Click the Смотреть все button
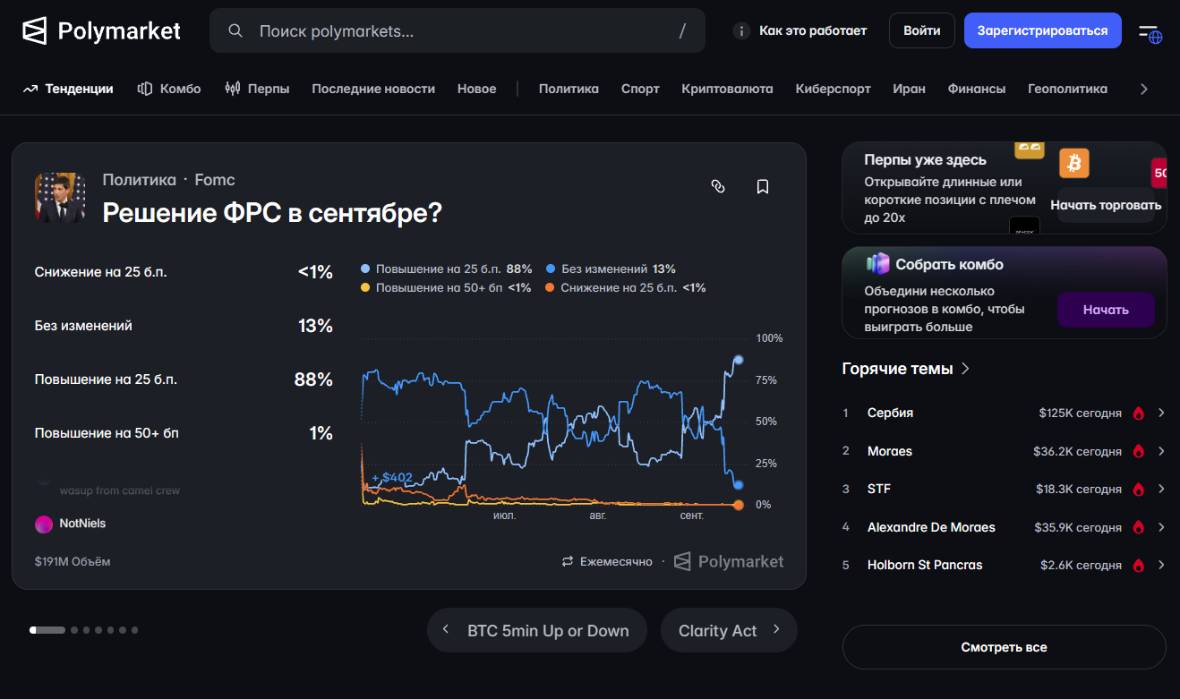 coord(1005,647)
